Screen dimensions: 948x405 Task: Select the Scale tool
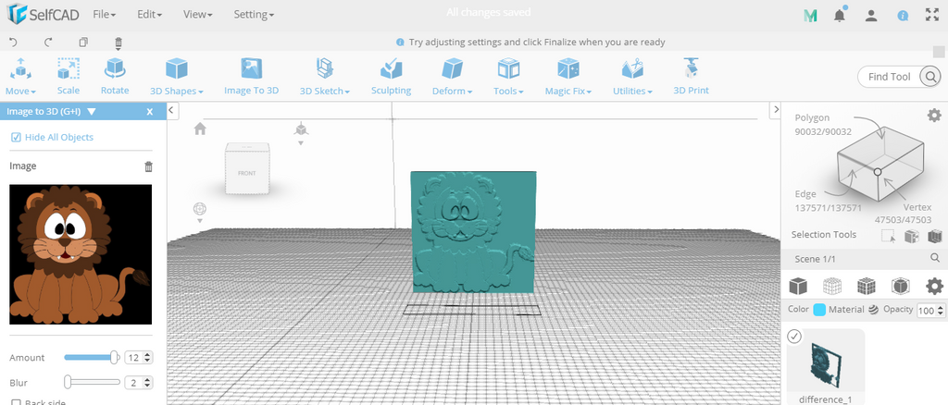point(69,76)
